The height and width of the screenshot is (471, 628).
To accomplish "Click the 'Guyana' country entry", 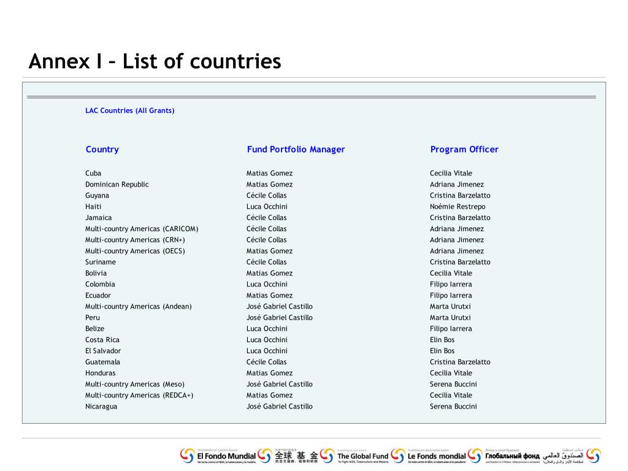I will [x=97, y=196].
